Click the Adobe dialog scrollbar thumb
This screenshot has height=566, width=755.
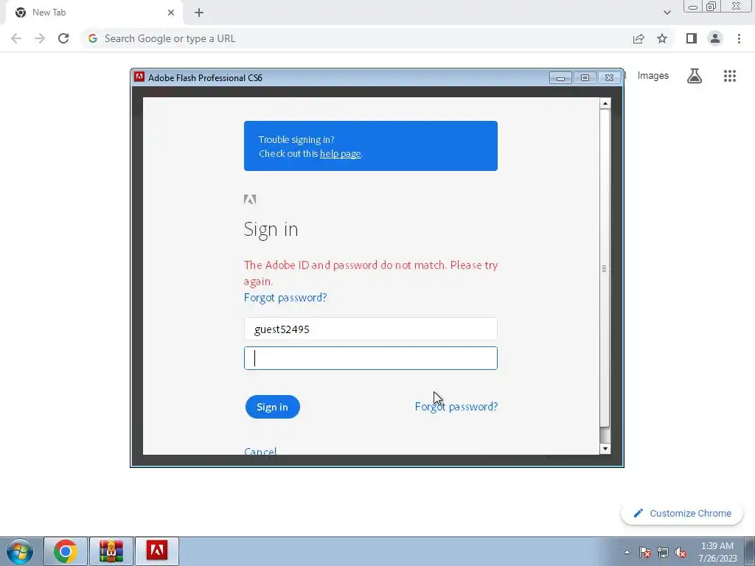[605, 268]
